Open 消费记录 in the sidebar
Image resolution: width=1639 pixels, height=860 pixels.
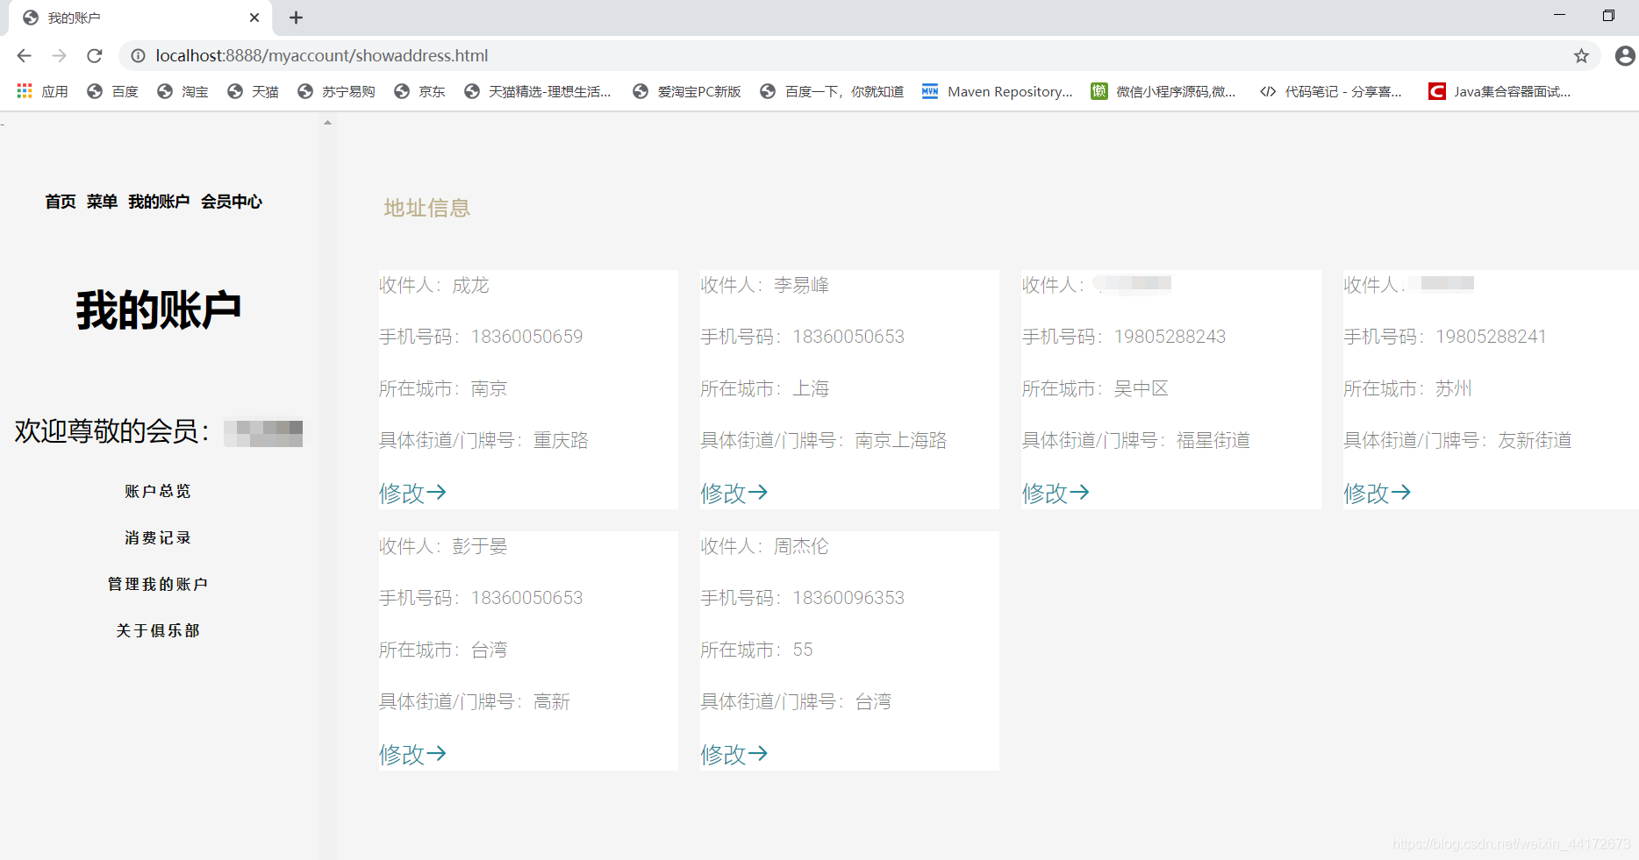[158, 537]
